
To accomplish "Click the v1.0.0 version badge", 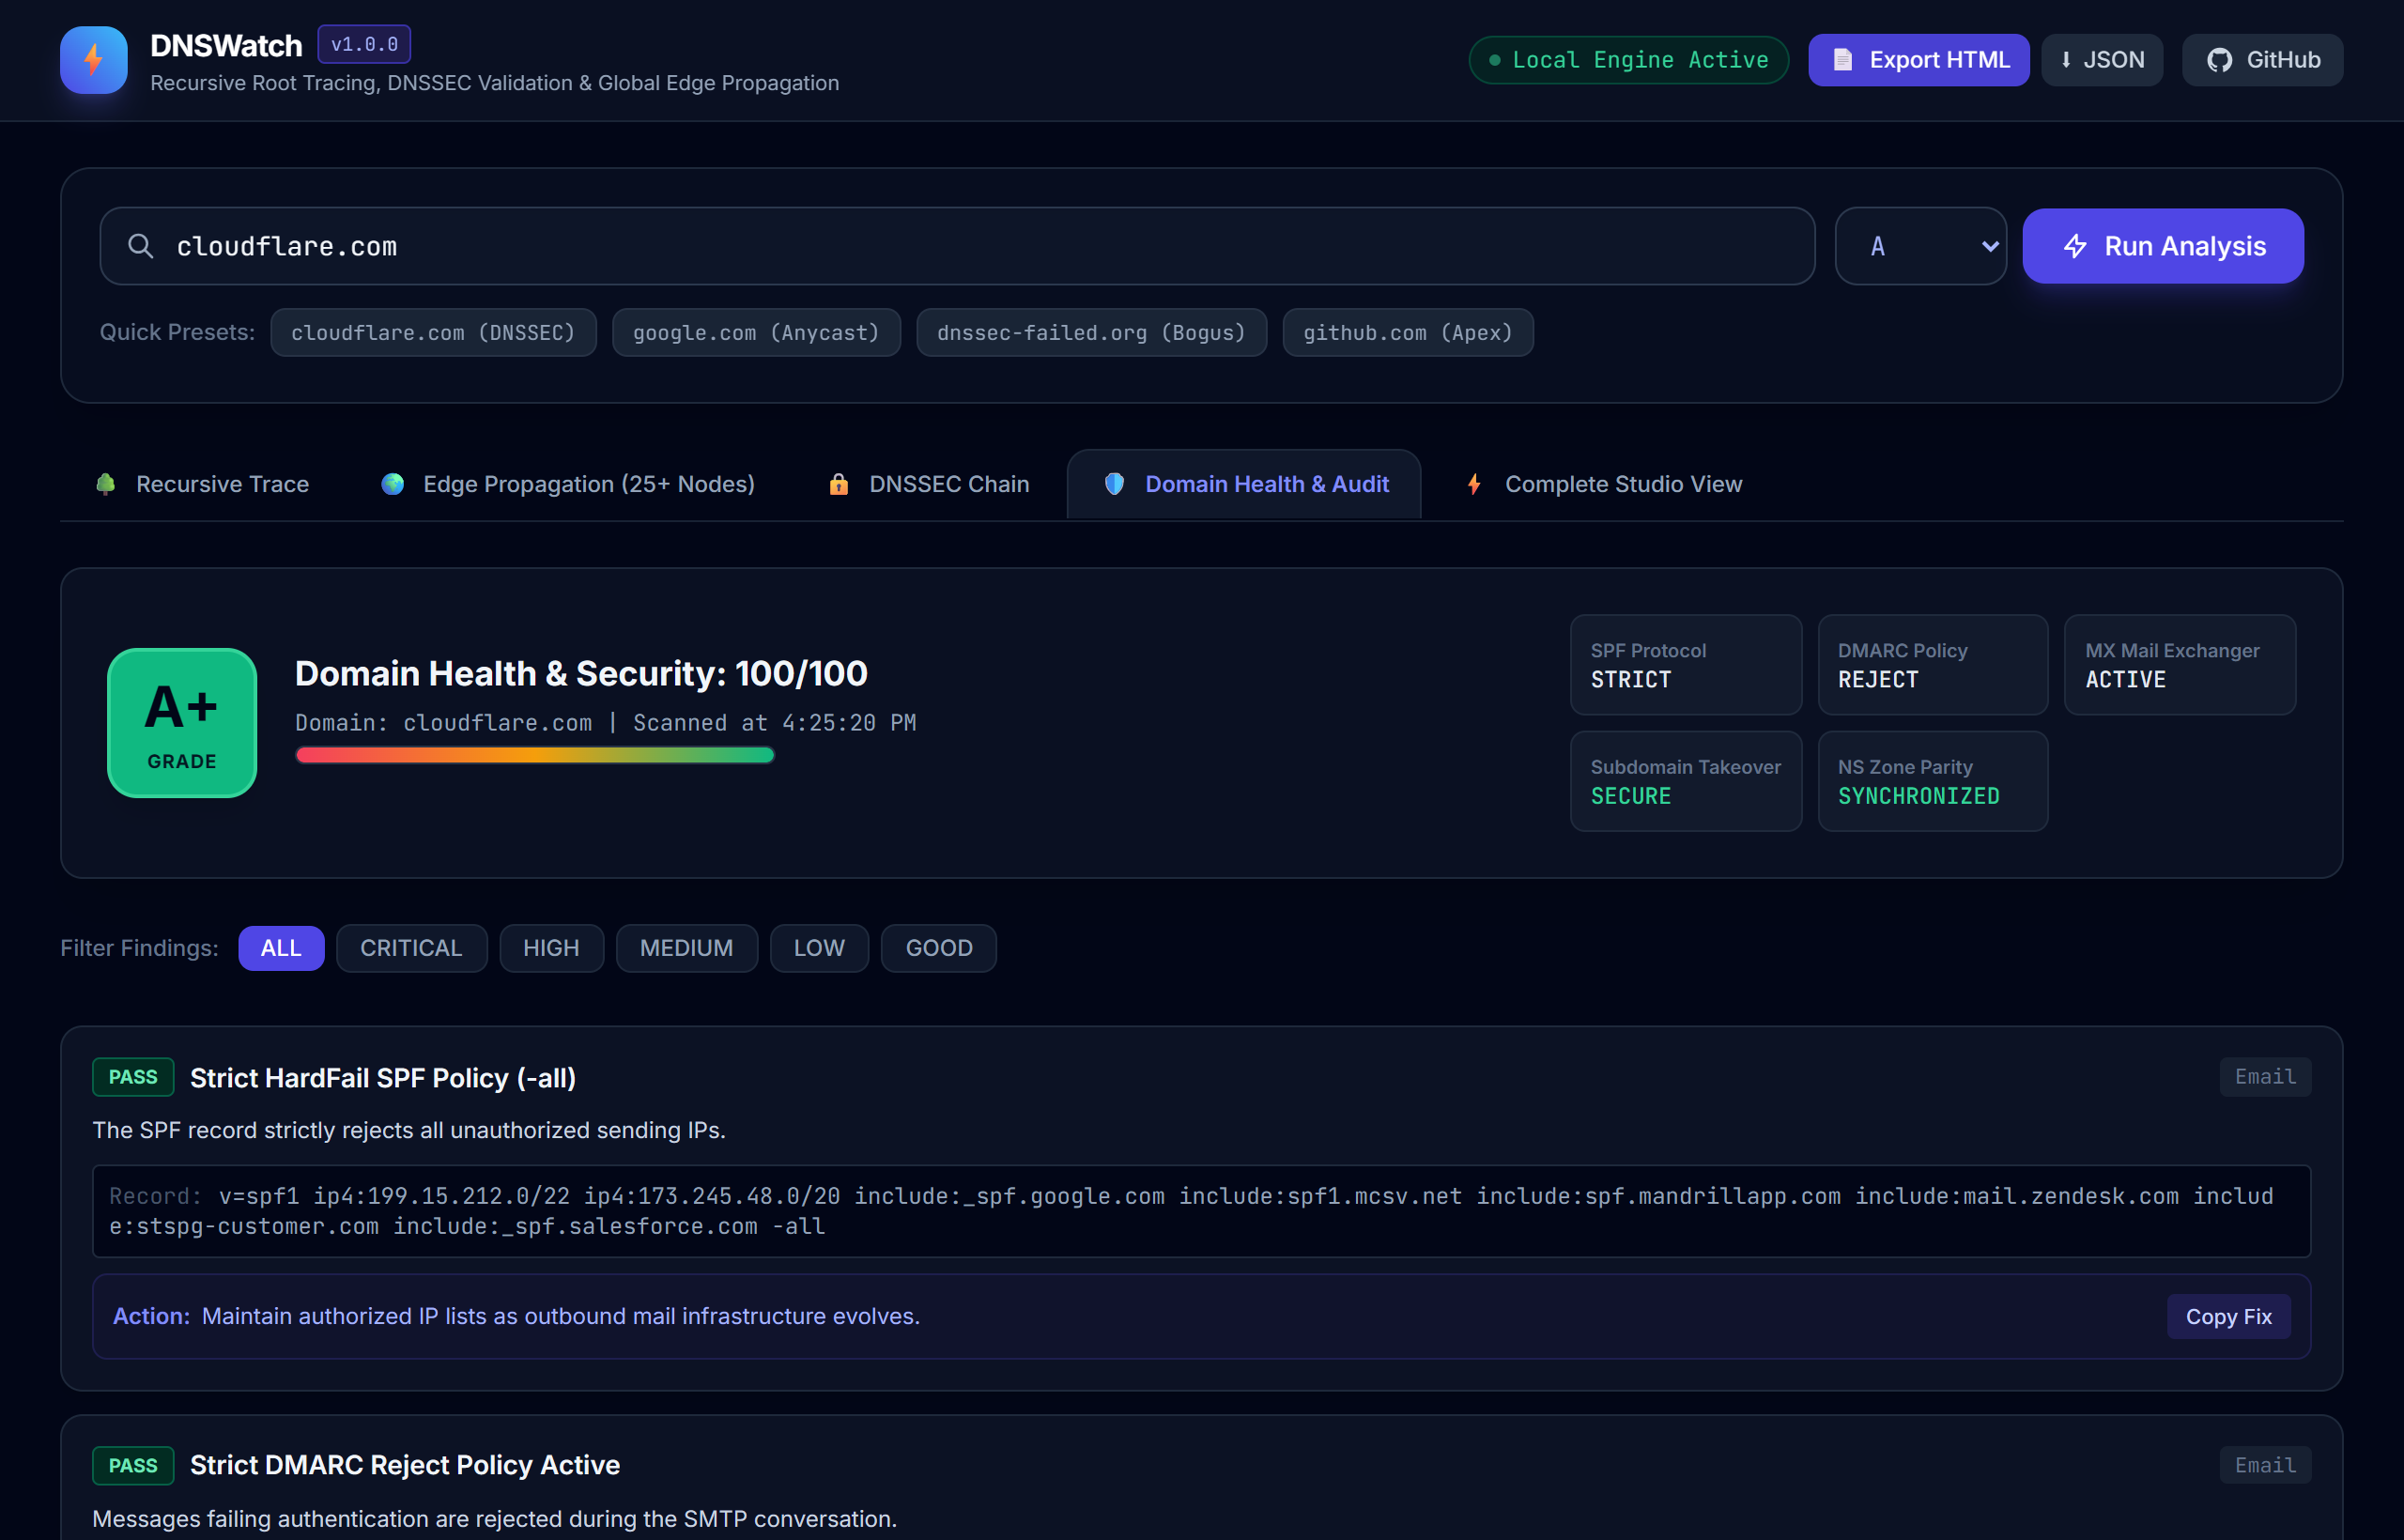I will point(364,44).
